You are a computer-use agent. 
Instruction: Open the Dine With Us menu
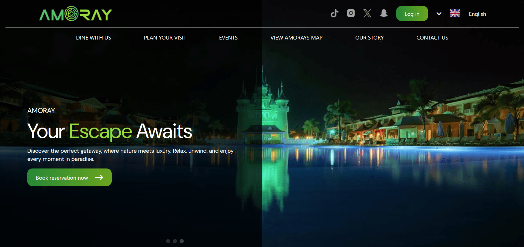tap(93, 38)
